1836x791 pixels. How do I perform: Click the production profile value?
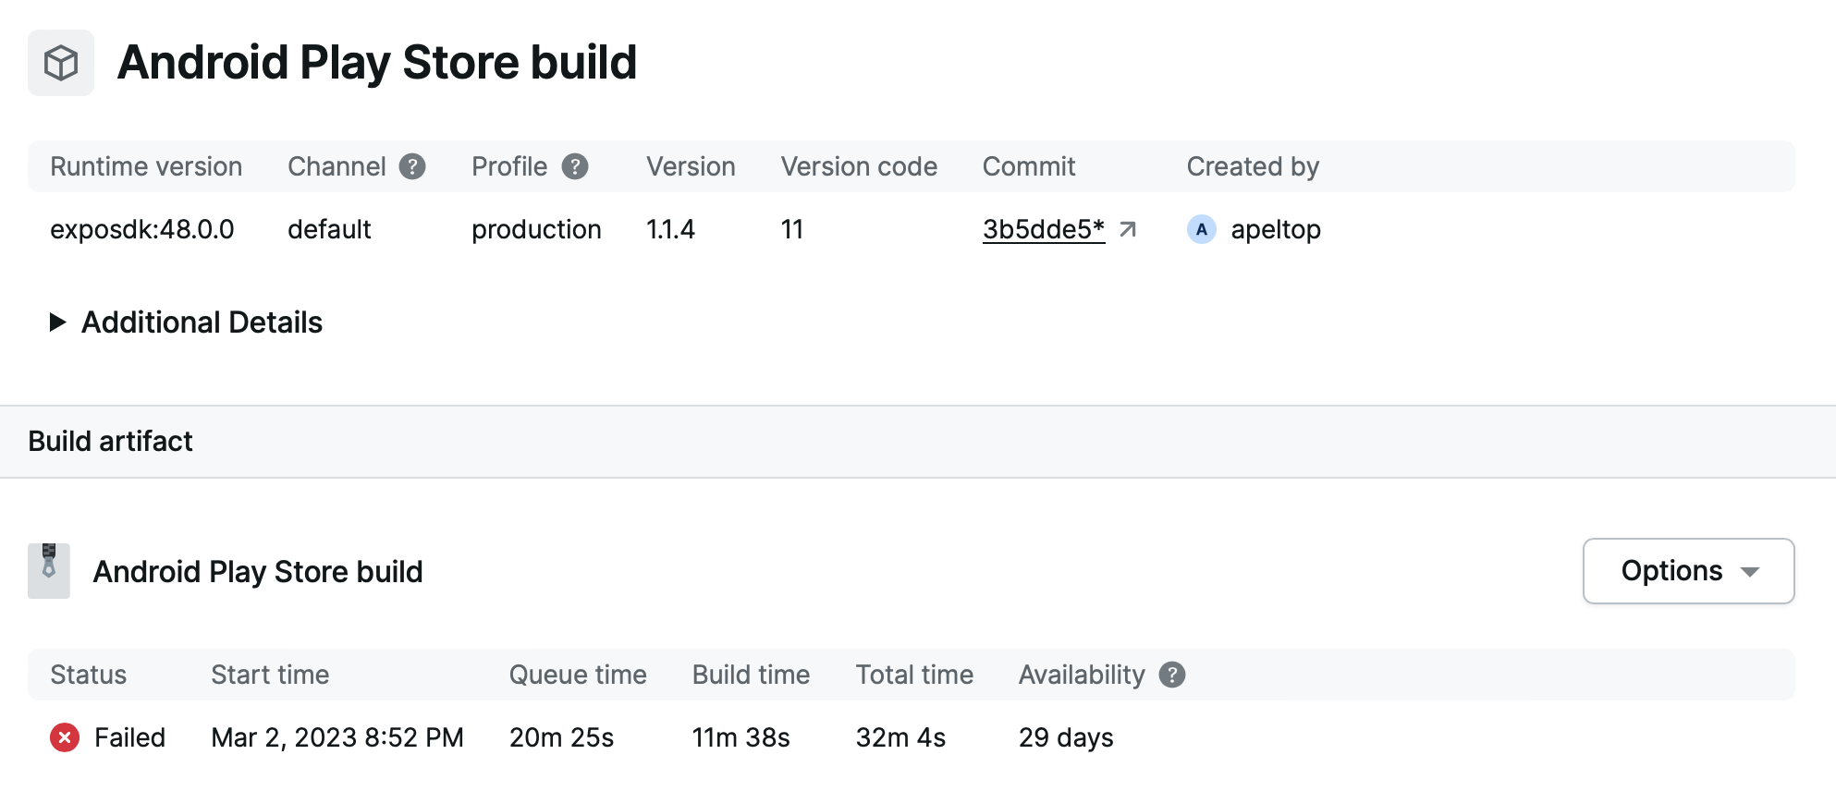point(536,229)
